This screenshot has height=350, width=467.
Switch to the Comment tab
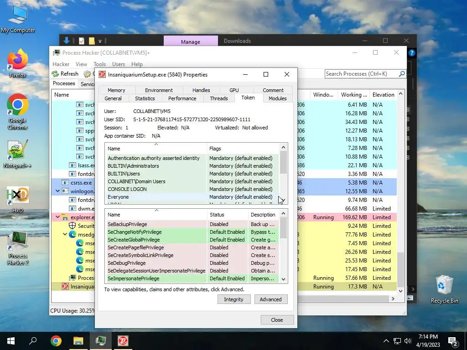273,90
